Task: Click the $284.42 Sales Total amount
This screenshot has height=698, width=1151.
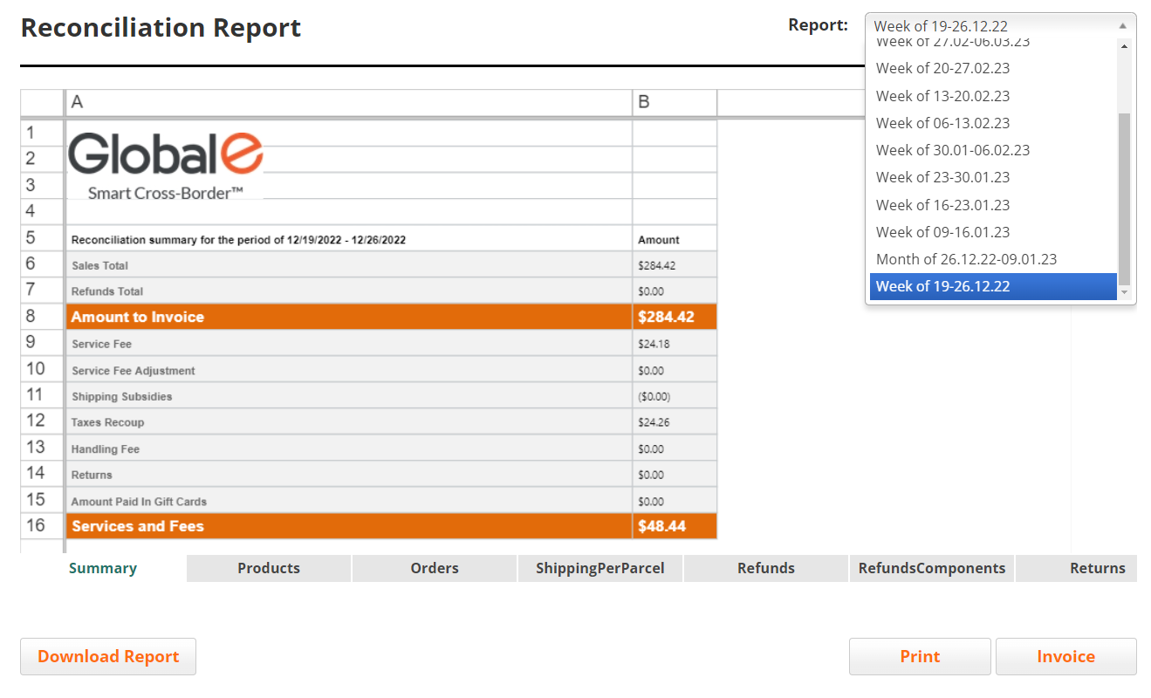Action: [x=675, y=265]
